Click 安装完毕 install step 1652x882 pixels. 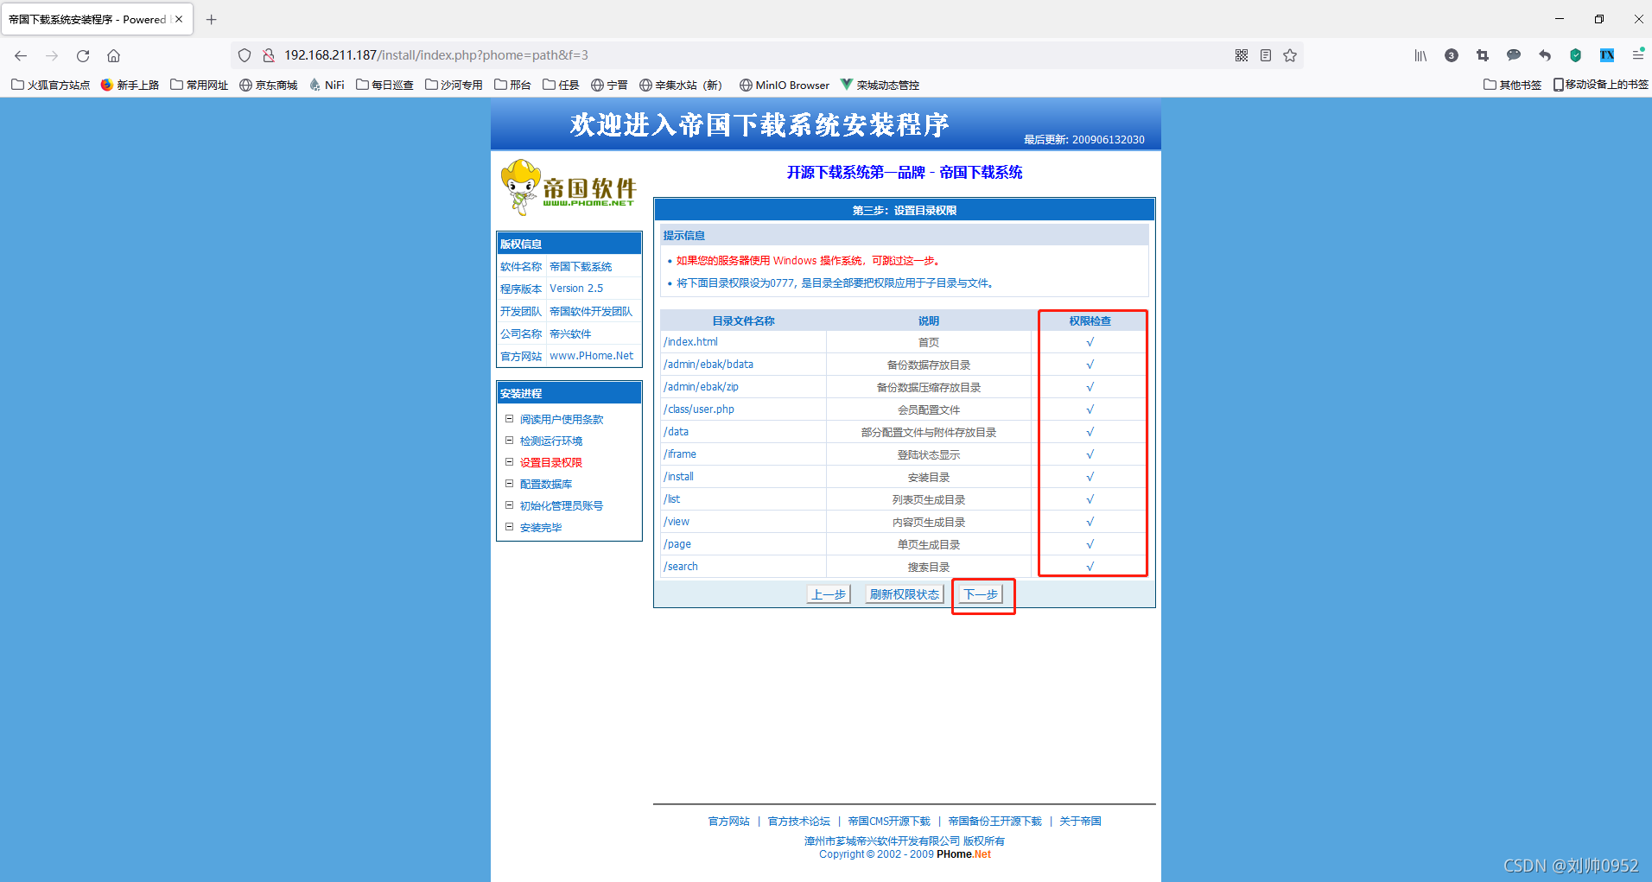541,527
